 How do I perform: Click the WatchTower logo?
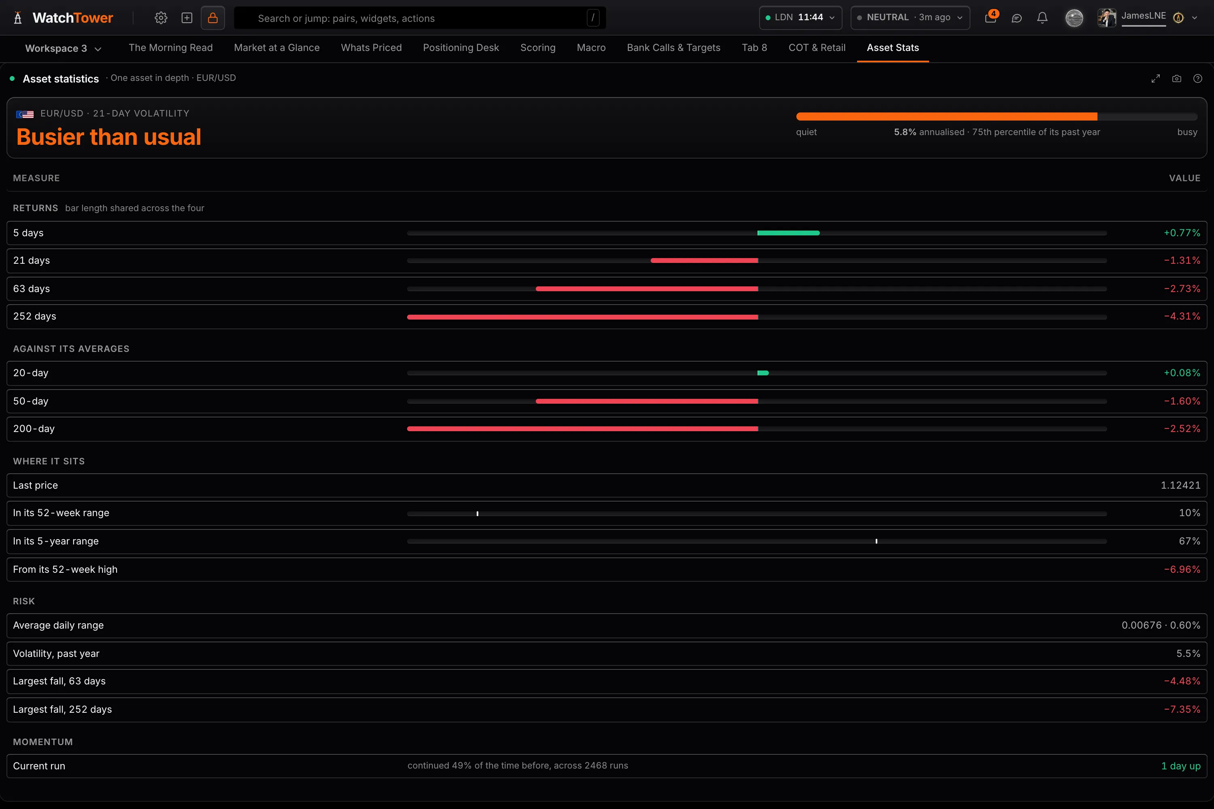[63, 18]
